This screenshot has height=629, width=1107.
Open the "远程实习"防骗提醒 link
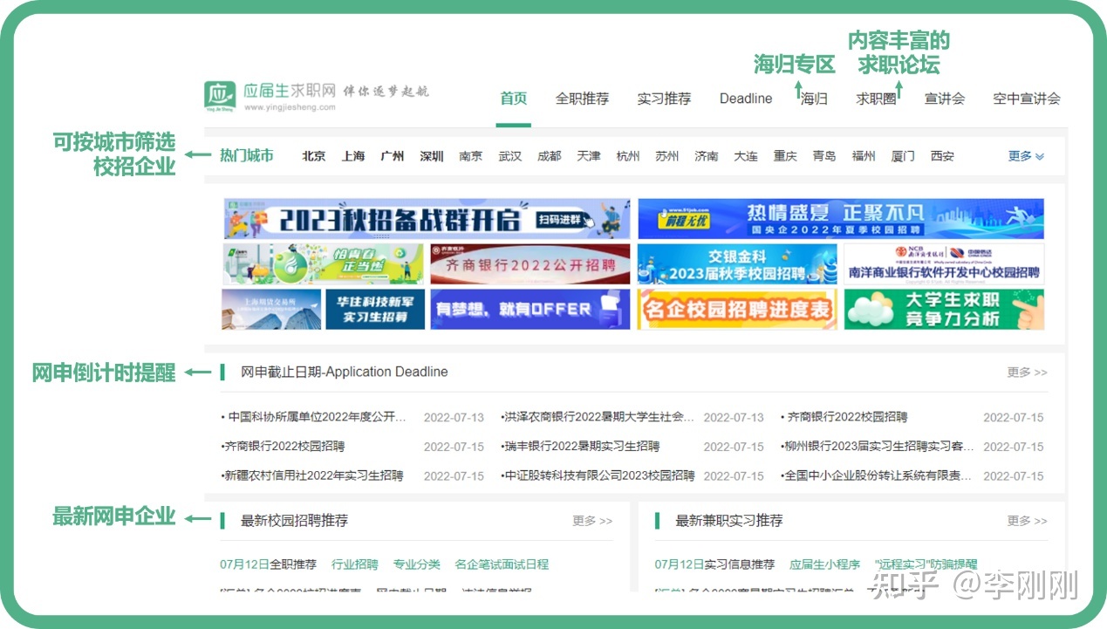tap(926, 564)
